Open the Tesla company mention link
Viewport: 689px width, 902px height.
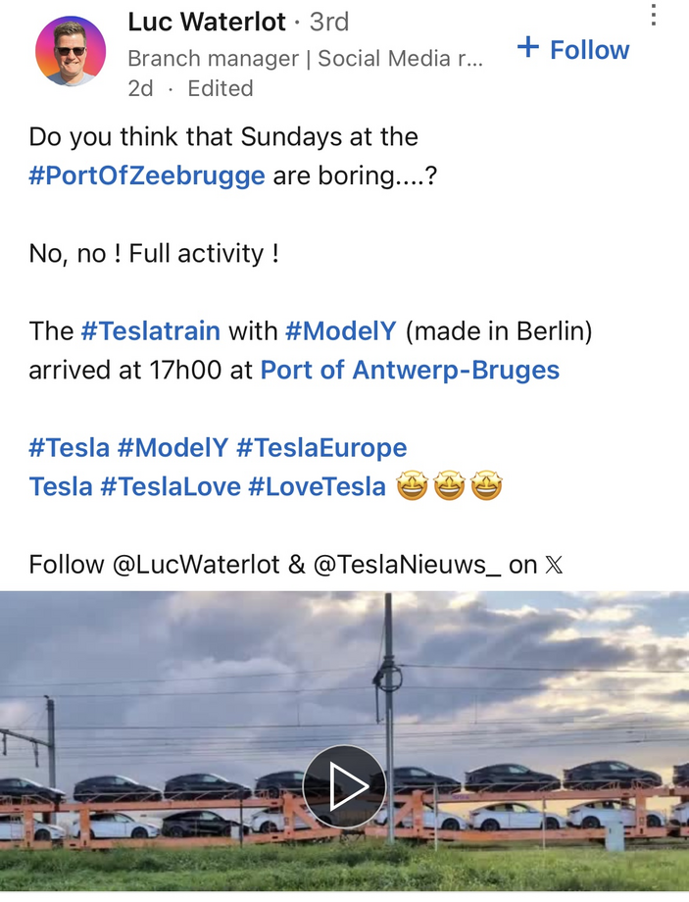(61, 486)
